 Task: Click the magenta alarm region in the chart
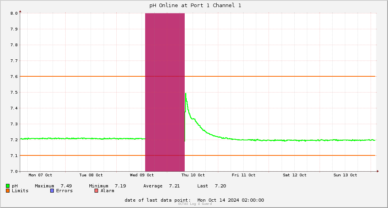pyautogui.click(x=165, y=92)
